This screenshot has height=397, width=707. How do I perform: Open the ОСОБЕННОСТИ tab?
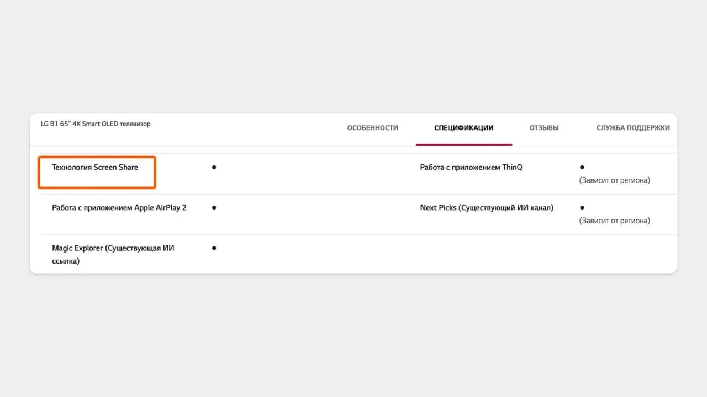[x=372, y=128]
